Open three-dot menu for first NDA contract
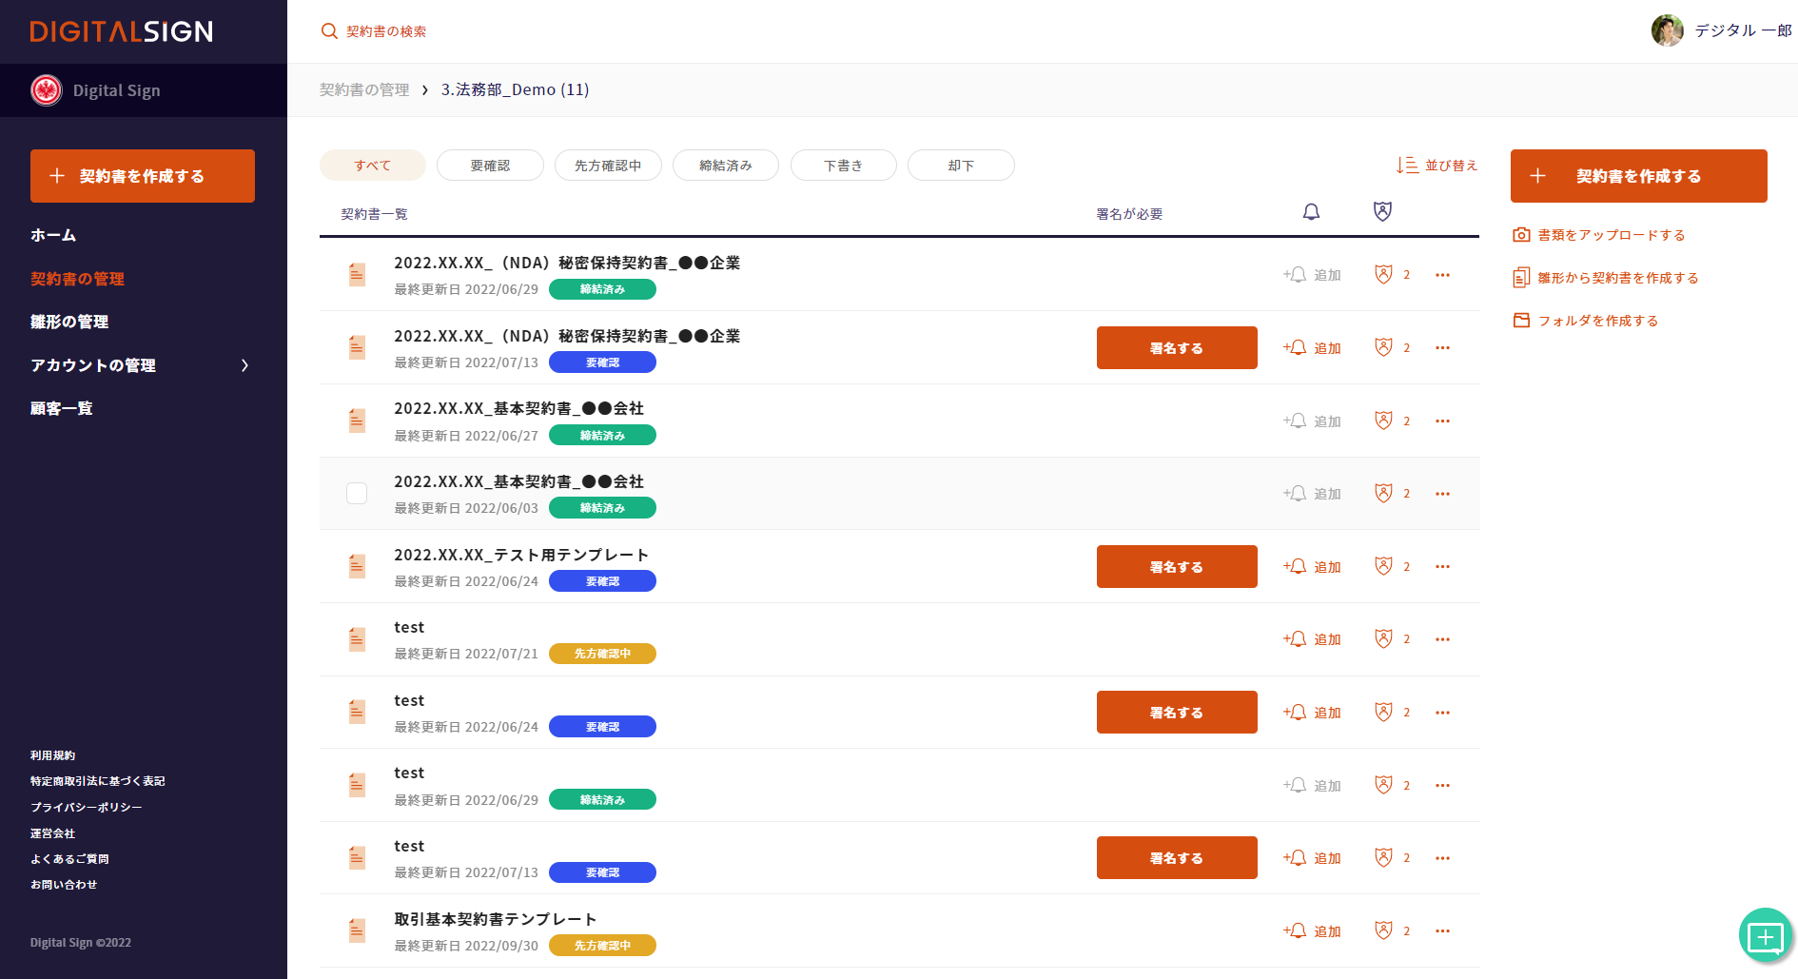 click(x=1442, y=275)
